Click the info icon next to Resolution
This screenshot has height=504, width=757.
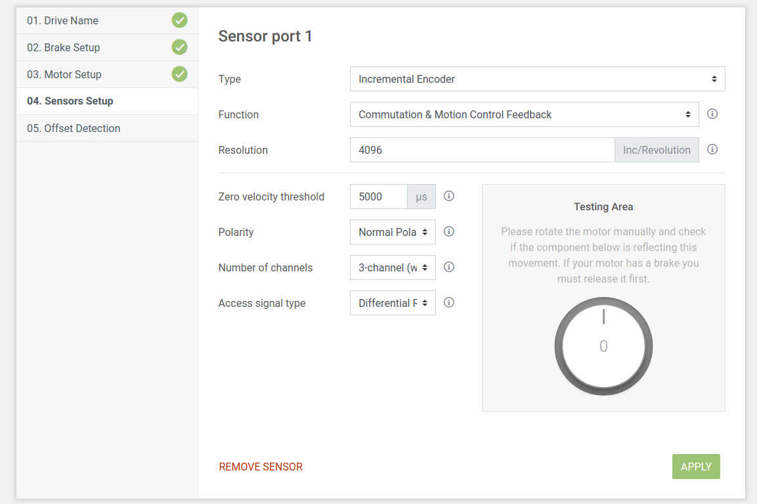[712, 150]
